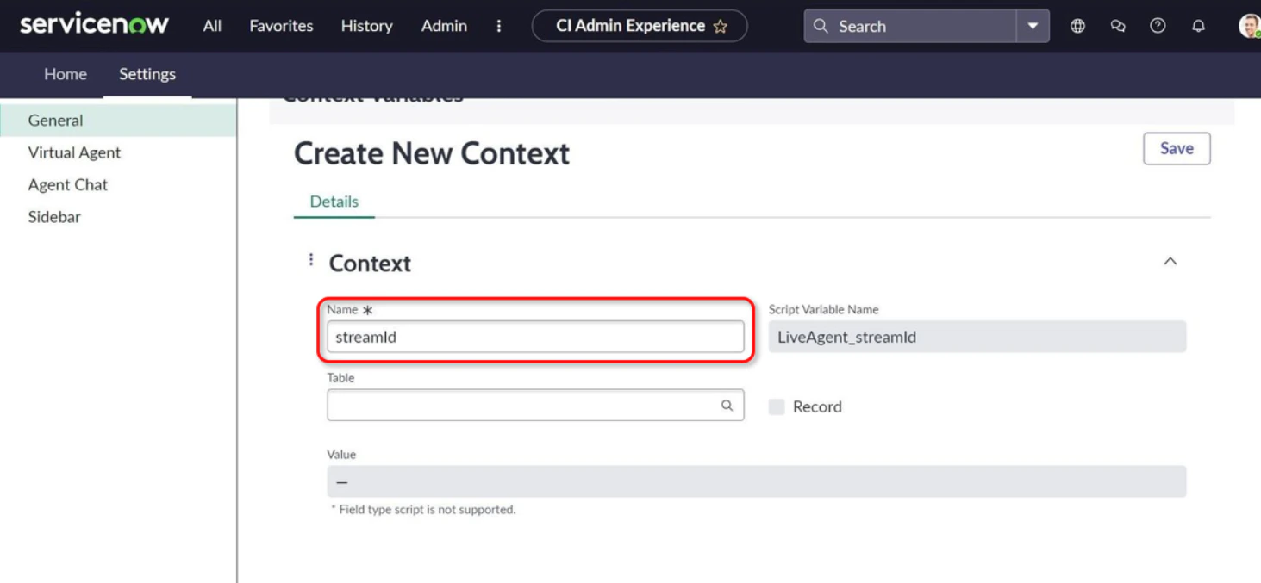Open the kebab menu beside Context heading
This screenshot has height=583, width=1261.
310,259
